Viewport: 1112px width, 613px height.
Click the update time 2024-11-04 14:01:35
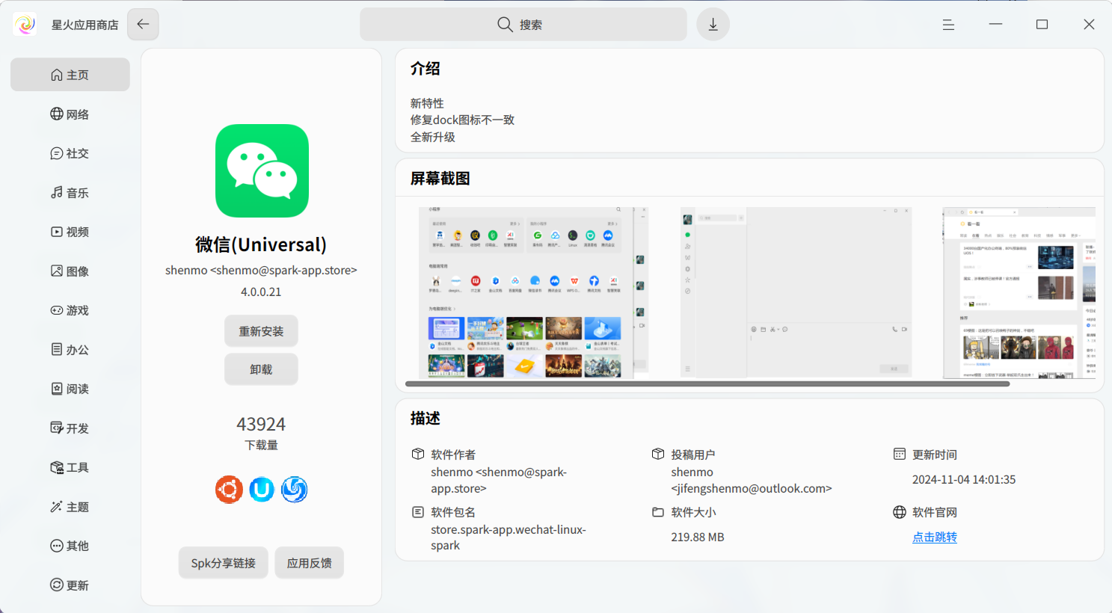tap(964, 479)
